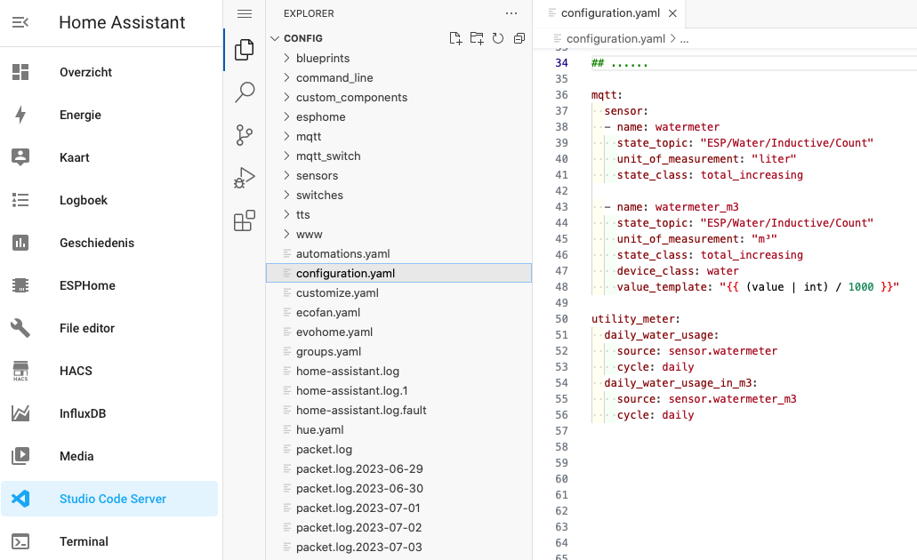Open the Terminal console icon
917x560 pixels.
click(20, 541)
